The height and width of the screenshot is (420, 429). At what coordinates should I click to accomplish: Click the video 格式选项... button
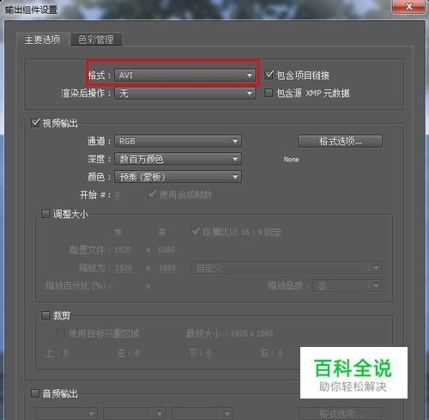pos(340,141)
